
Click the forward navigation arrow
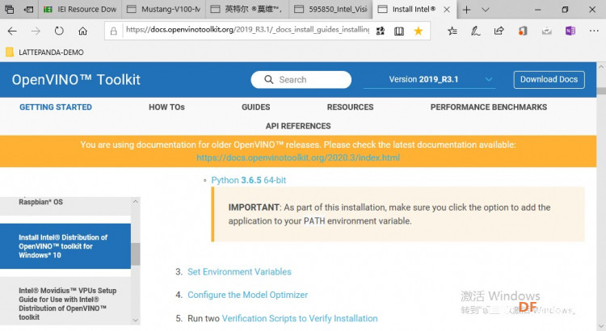point(36,31)
